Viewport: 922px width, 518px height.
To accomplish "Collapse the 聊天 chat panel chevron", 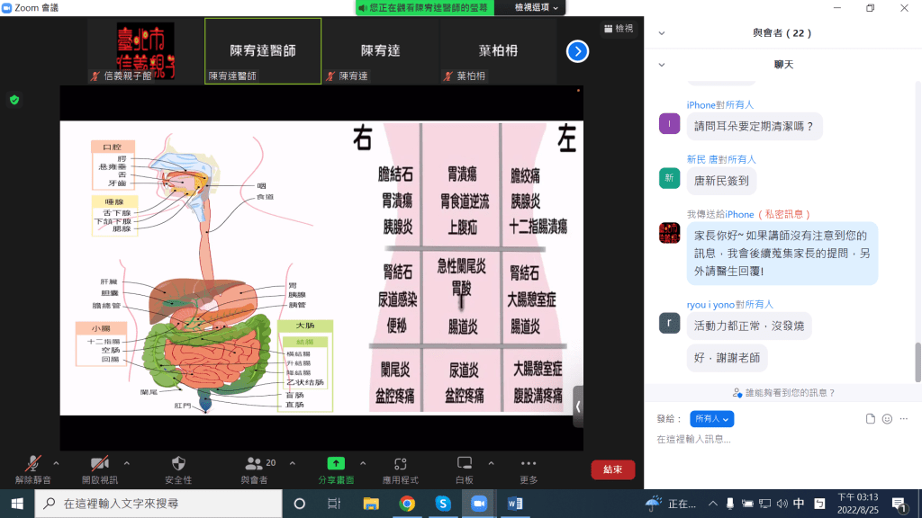I will coord(663,65).
